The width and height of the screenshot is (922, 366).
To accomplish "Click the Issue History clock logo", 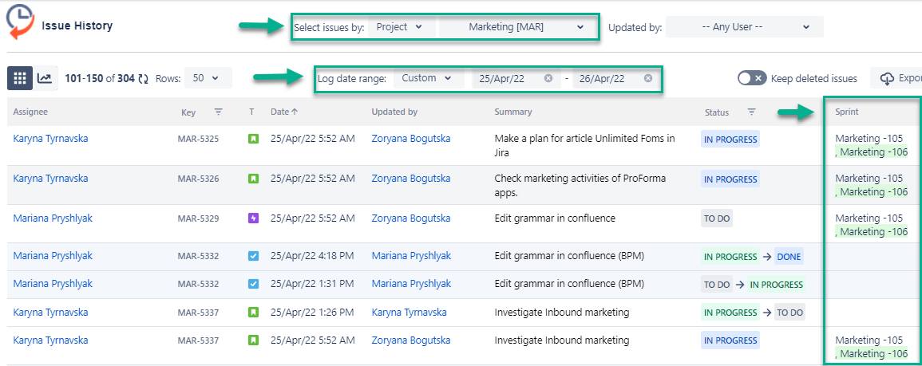I will [x=20, y=23].
